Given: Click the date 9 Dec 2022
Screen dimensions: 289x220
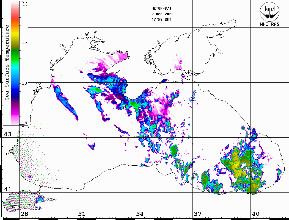Looking at the screenshot, I should point(162,14).
